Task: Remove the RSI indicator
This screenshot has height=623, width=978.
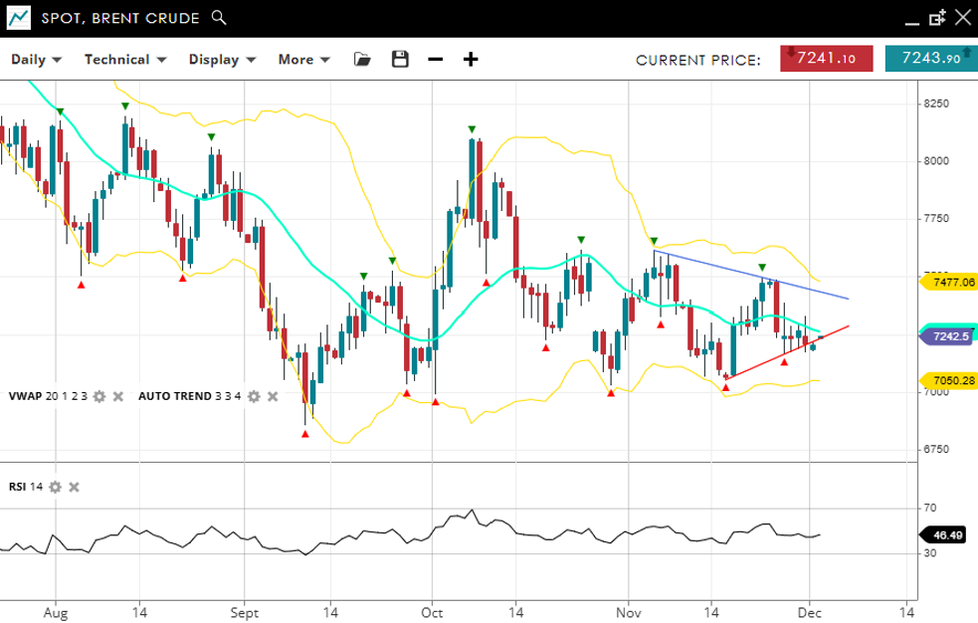Action: [74, 487]
